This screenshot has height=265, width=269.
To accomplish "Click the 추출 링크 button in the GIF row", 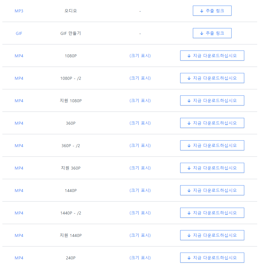I will pyautogui.click(x=212, y=33).
